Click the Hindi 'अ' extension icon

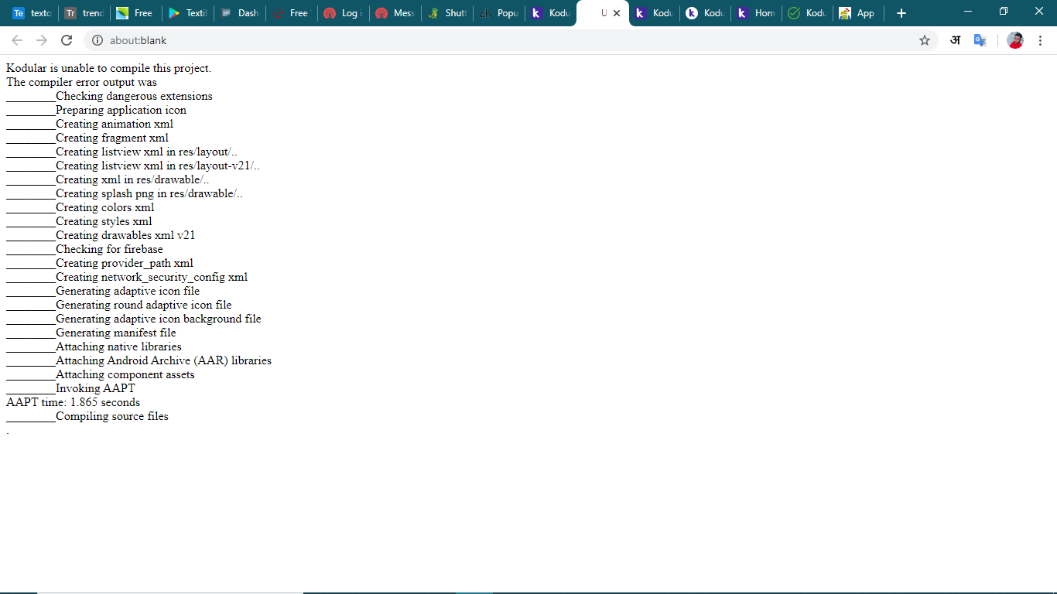pyautogui.click(x=955, y=40)
